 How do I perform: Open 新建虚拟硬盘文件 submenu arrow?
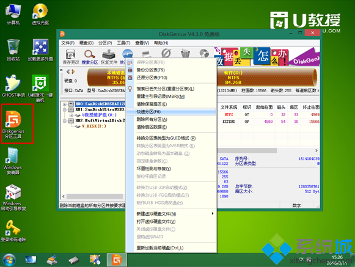[x=213, y=214]
